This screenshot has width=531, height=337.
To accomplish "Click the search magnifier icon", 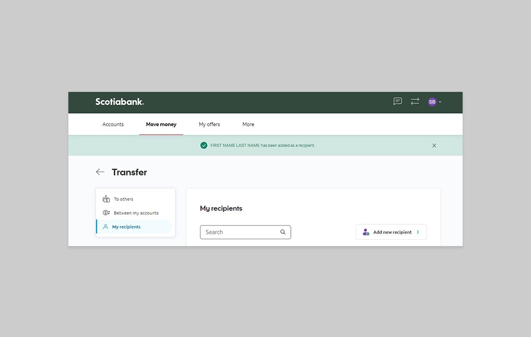I will pyautogui.click(x=283, y=232).
